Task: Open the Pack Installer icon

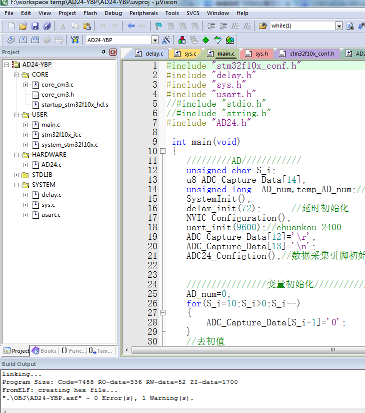Action: tap(229, 40)
